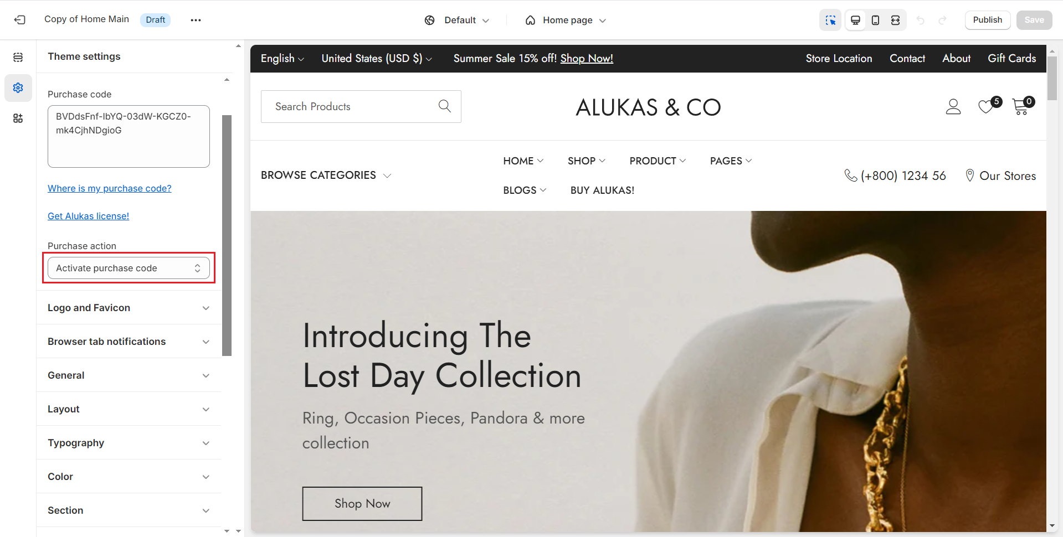Open the wishlist heart icon
1063x537 pixels.
click(x=986, y=106)
